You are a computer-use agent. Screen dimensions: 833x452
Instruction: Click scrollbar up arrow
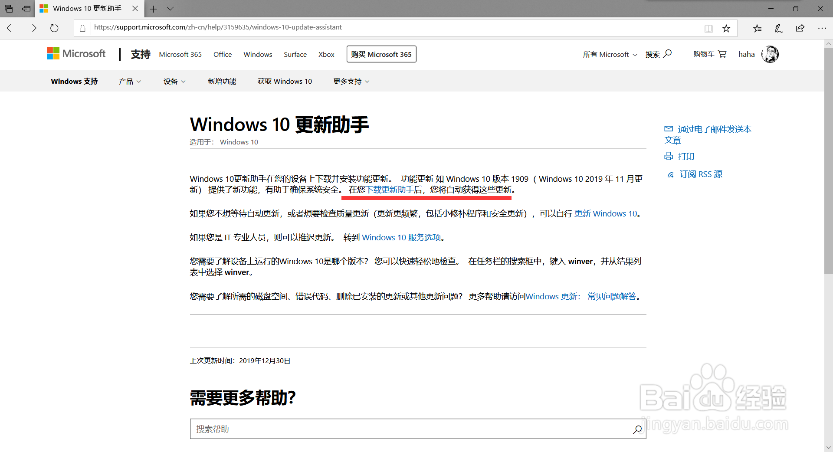(829, 44)
